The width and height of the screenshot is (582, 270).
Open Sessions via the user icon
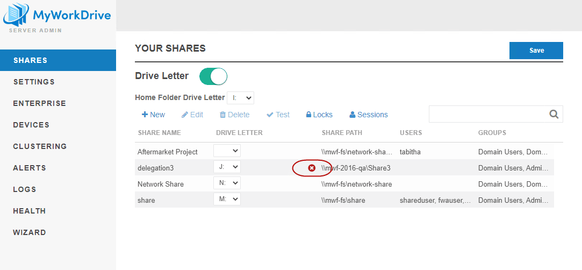click(x=353, y=115)
